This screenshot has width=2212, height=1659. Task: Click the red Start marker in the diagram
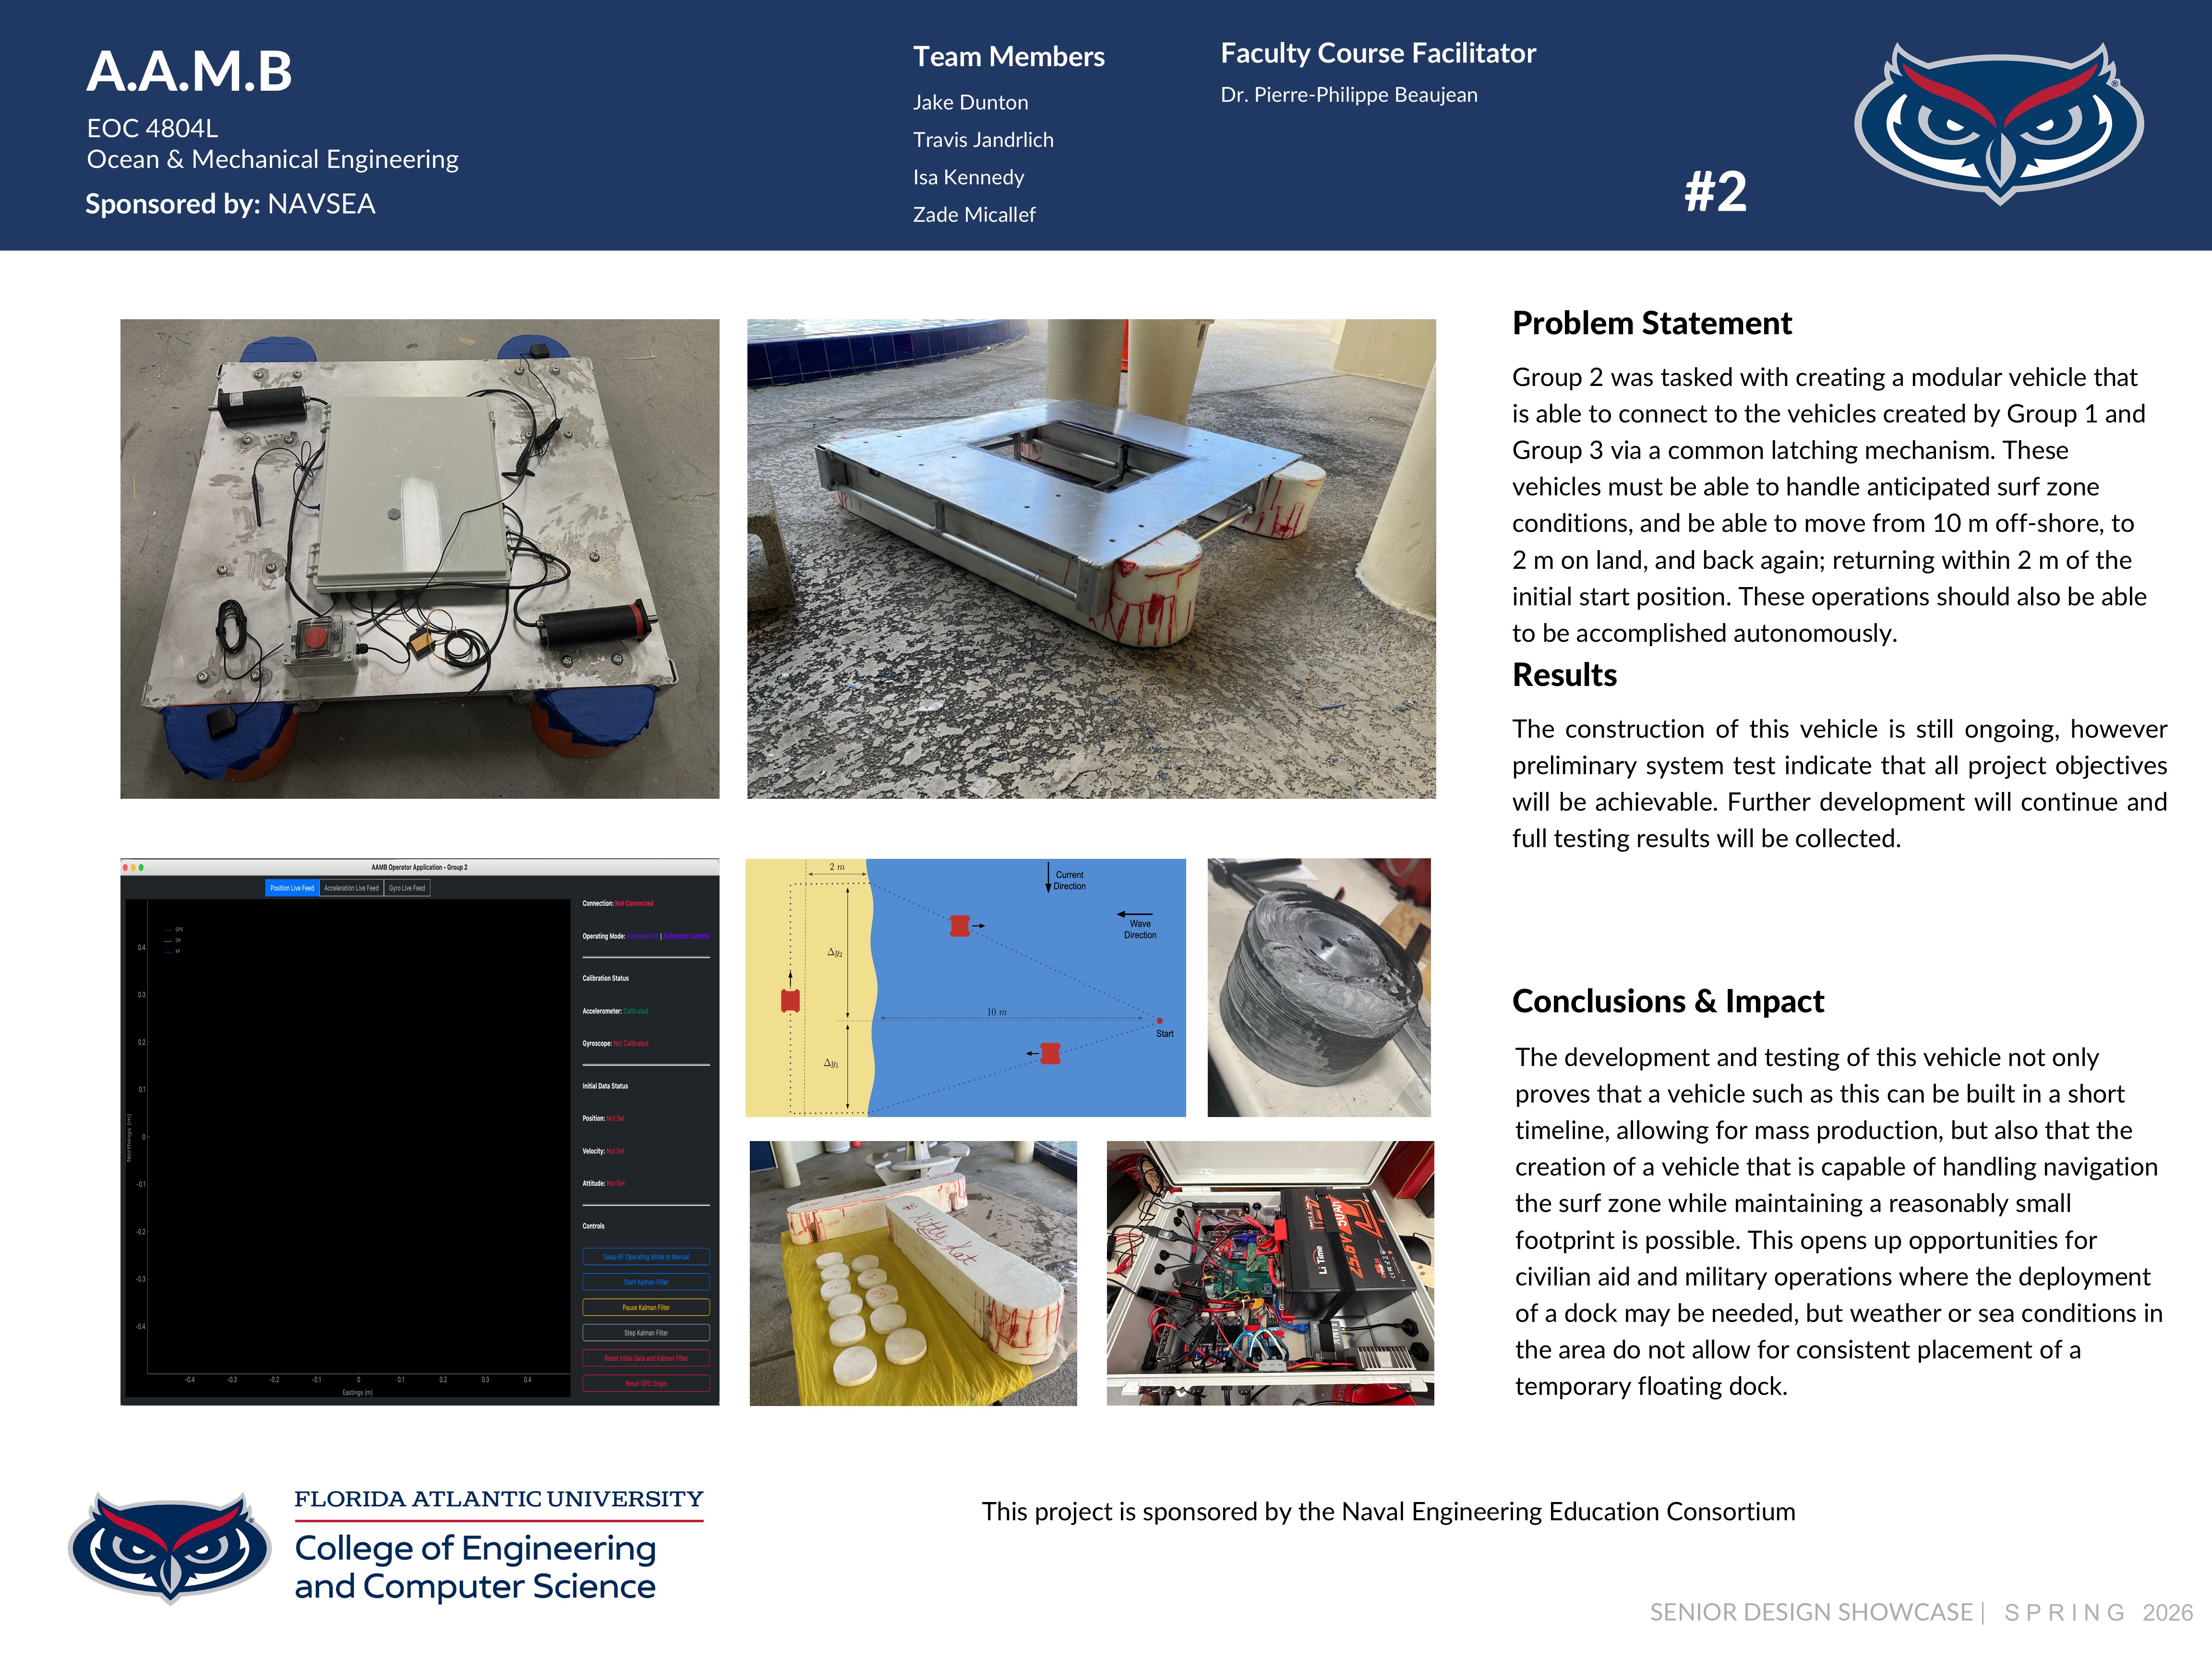pyautogui.click(x=1159, y=1021)
